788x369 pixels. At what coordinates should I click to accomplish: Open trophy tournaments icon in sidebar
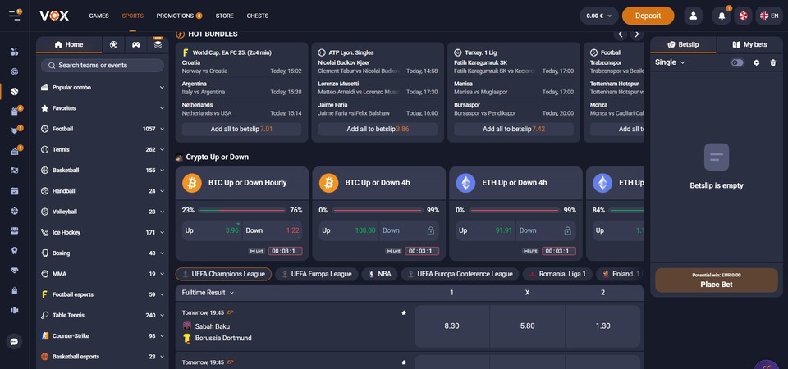point(14,131)
